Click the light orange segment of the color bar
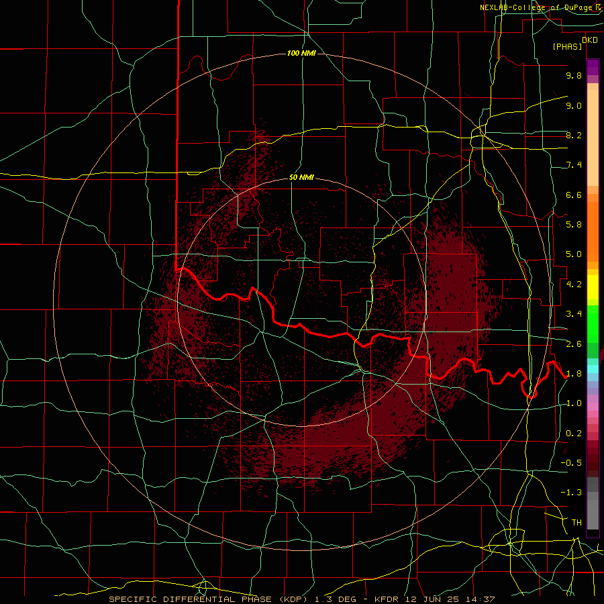This screenshot has width=604, height=604. pyautogui.click(x=593, y=138)
